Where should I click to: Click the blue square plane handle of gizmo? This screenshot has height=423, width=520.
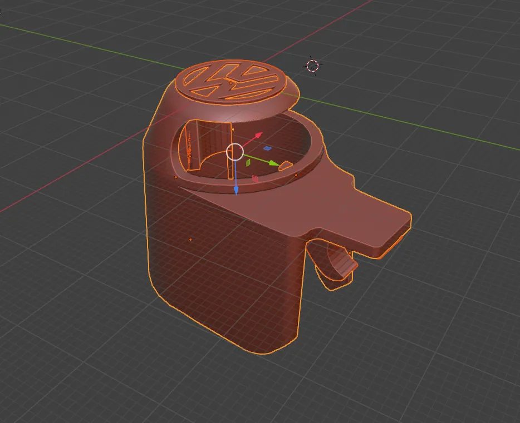coord(267,148)
